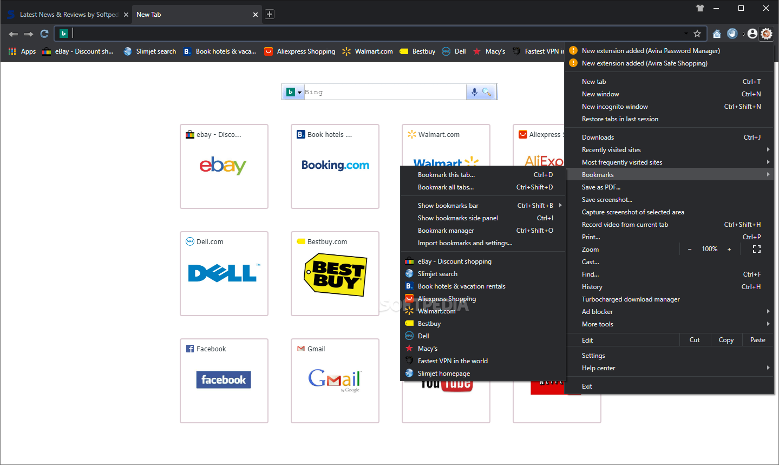Screen dimensions: 779x465
Task: Click the Bing search input field
Action: pyautogui.click(x=384, y=92)
